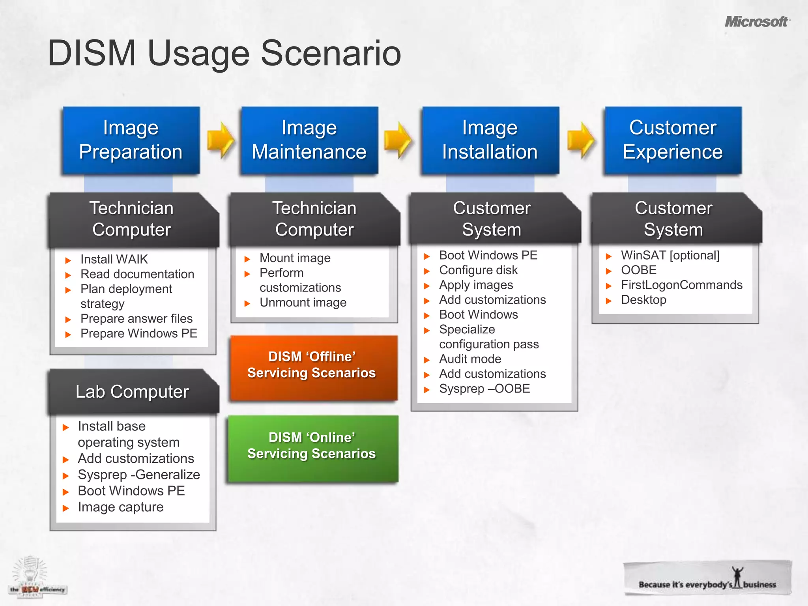
Task: Click the bullet arrow beside Mount image
Action: point(247,259)
